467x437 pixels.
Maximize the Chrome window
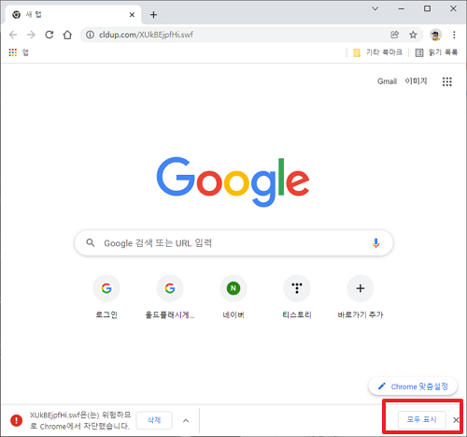click(x=428, y=8)
